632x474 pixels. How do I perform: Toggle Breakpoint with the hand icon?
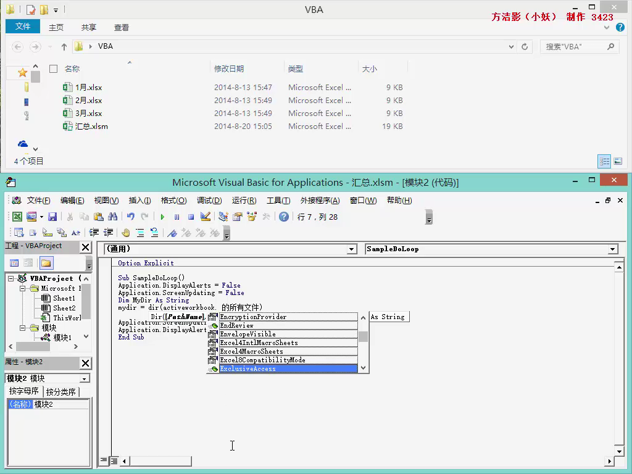tap(126, 233)
